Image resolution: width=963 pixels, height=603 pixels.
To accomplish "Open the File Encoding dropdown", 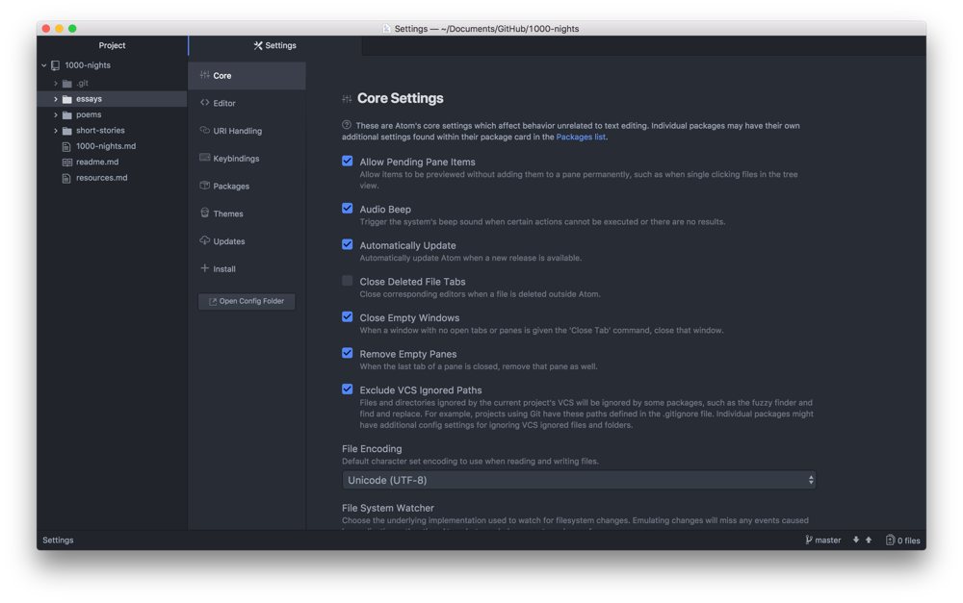I will [579, 480].
